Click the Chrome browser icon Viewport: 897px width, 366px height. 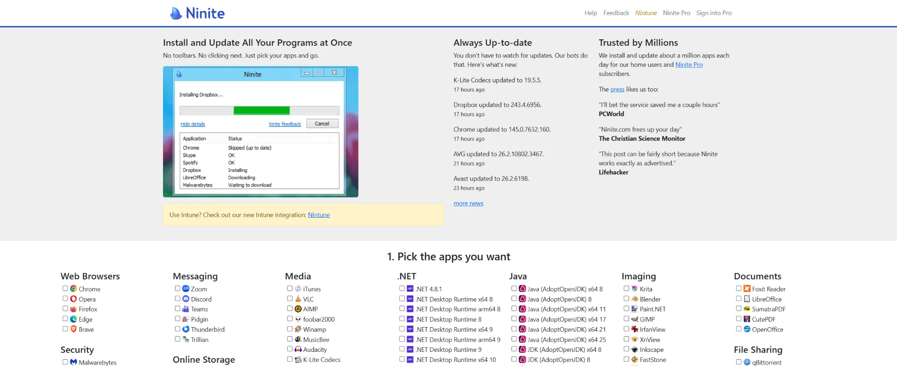click(73, 289)
